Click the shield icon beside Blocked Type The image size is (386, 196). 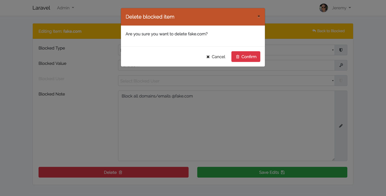point(341,50)
